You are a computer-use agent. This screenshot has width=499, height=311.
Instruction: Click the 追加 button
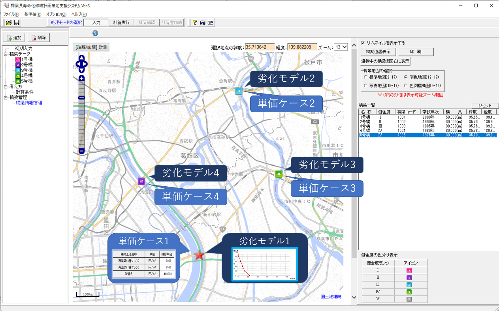(x=15, y=38)
